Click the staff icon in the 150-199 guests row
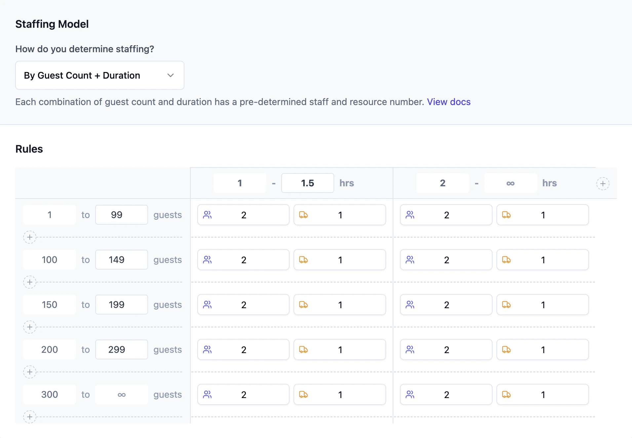Screen dimensions: 632x438 (207, 305)
